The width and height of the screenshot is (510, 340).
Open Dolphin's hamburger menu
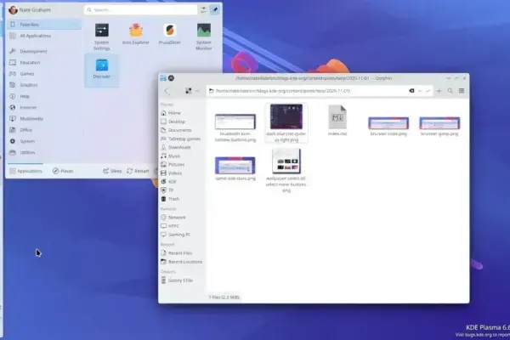pos(462,91)
